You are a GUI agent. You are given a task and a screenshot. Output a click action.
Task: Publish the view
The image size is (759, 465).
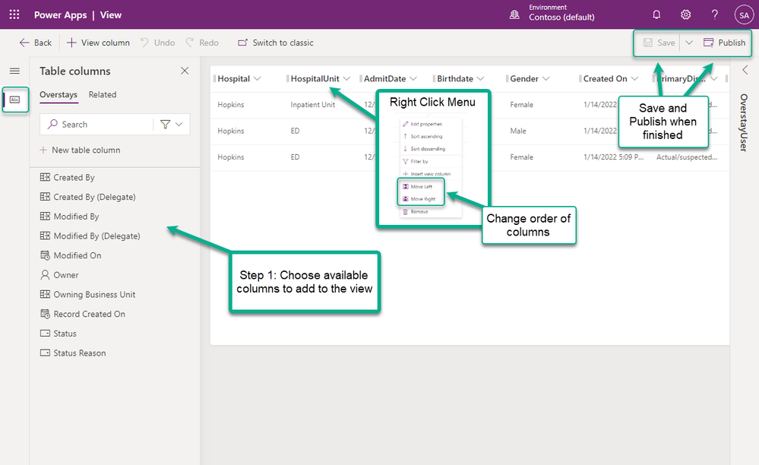pyautogui.click(x=724, y=43)
